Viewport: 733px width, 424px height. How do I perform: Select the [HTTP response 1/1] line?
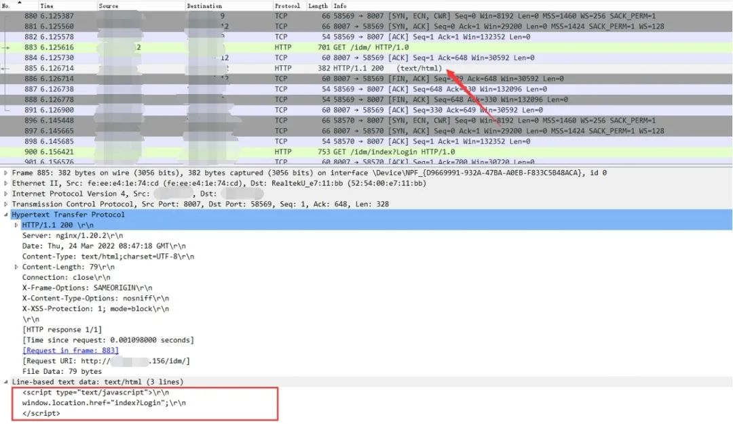[x=62, y=330]
